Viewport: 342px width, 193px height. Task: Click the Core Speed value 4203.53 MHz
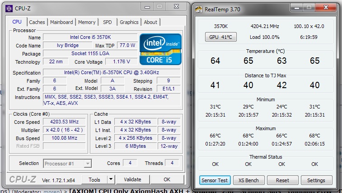64,122
